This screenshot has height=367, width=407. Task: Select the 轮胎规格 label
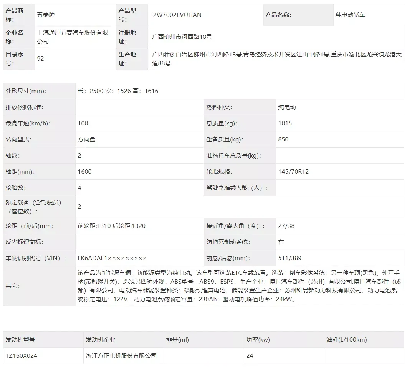point(219,171)
